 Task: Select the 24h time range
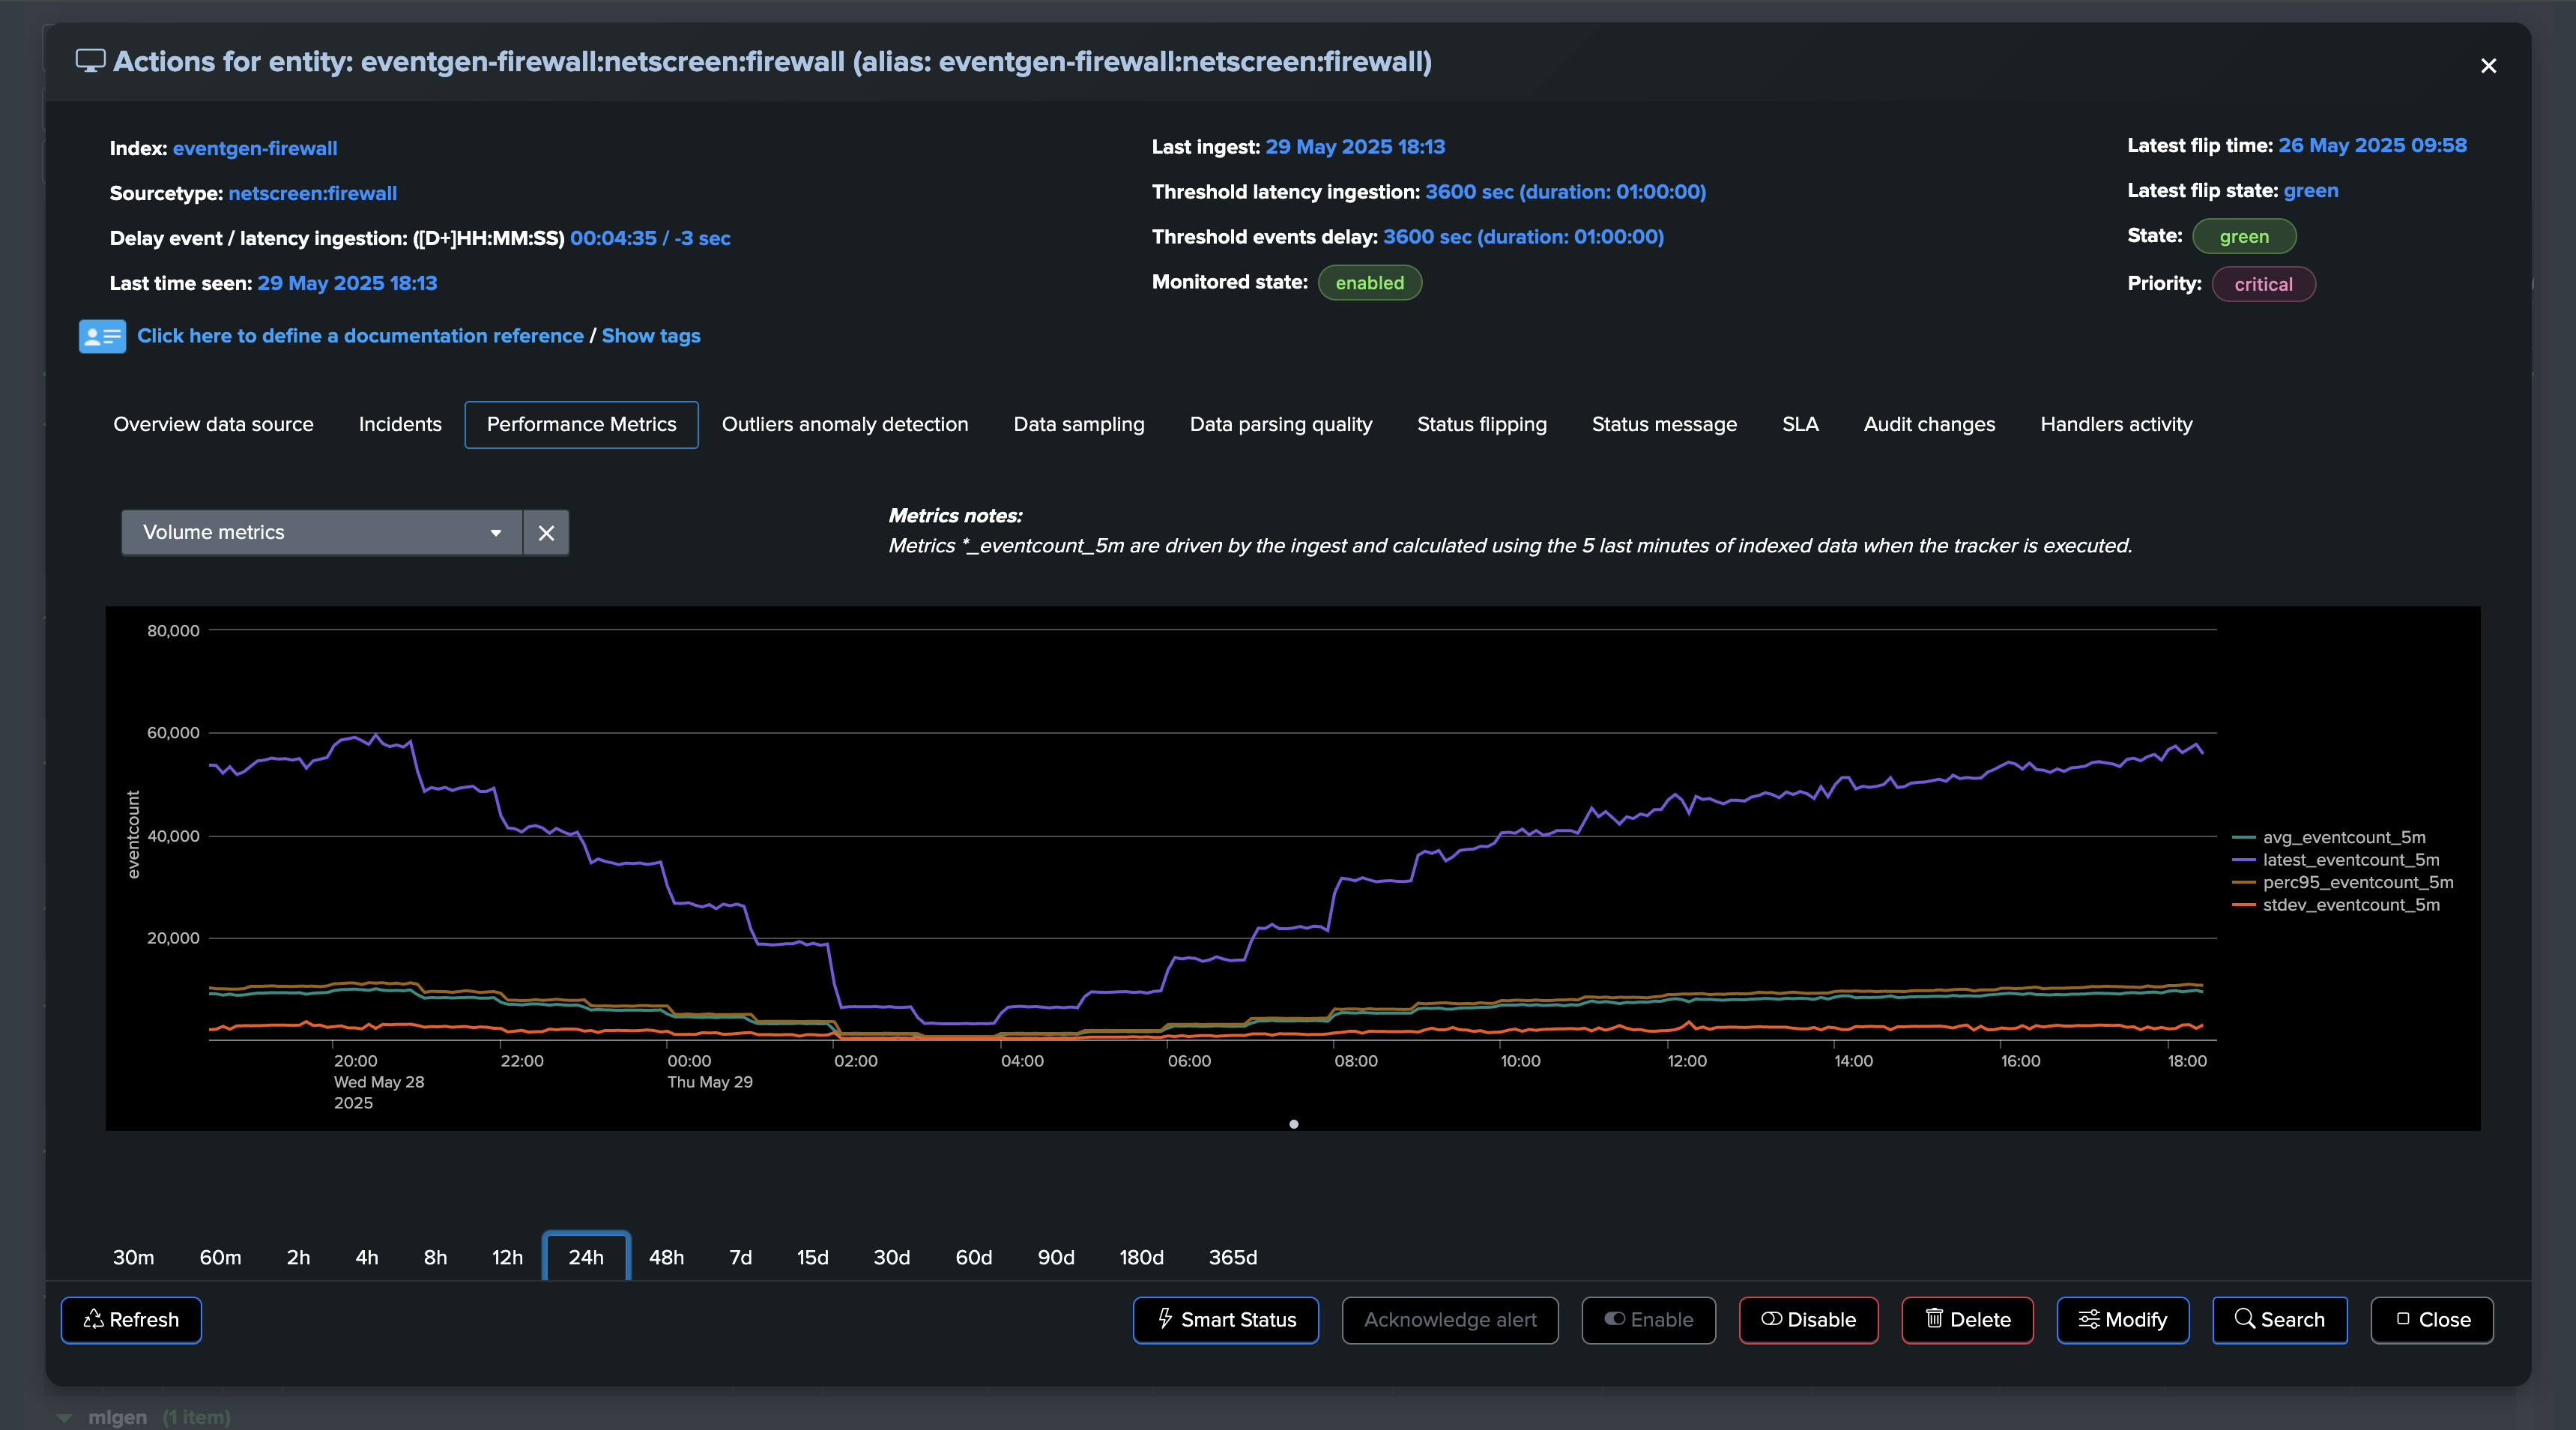tap(586, 1257)
